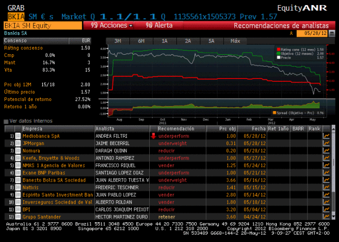Viewport: 339px width, 242px height.
Task: Open chart icon for BPI row
Action: click(326, 209)
